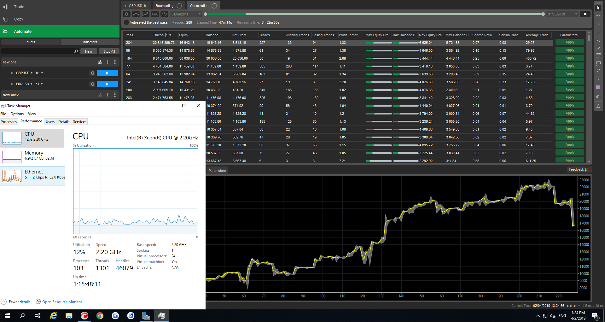This screenshot has height=322, width=605.
Task: Select the trend line drawing tool
Action: pos(598,33)
